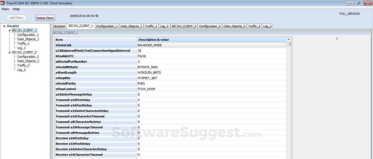Click the Delete Client button
Viewport: 373px width, 159px height.
45,18
